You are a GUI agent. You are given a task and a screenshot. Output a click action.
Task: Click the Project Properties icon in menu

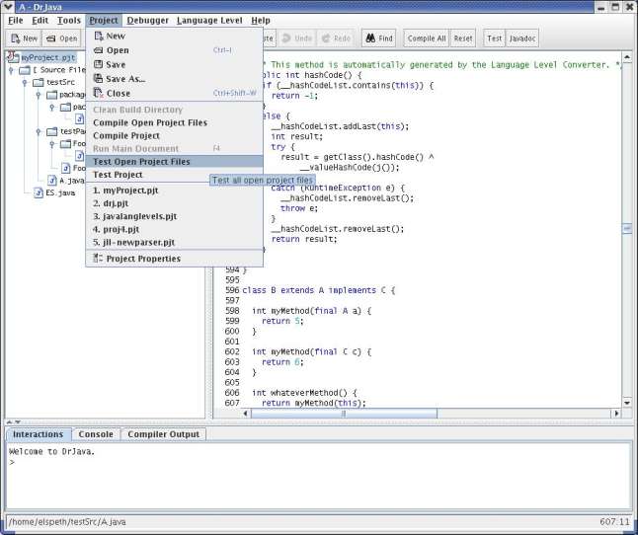tap(98, 258)
